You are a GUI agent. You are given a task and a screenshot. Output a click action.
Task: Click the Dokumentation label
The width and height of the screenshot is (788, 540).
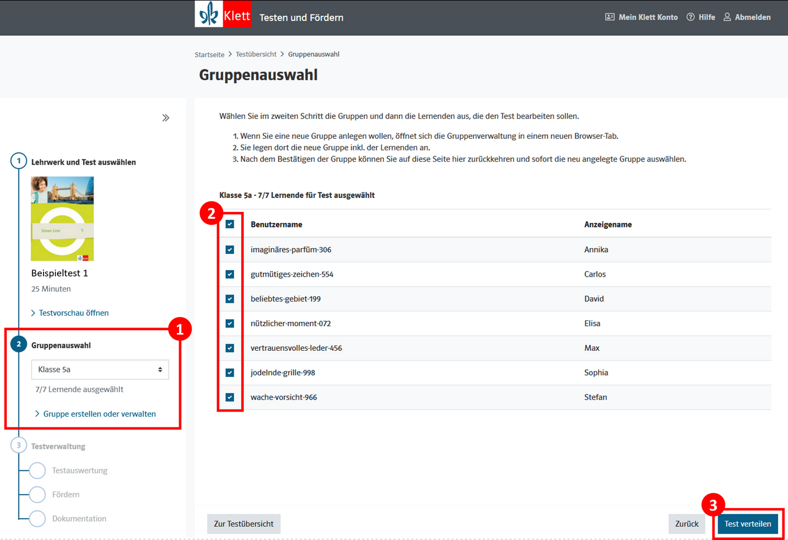point(79,518)
